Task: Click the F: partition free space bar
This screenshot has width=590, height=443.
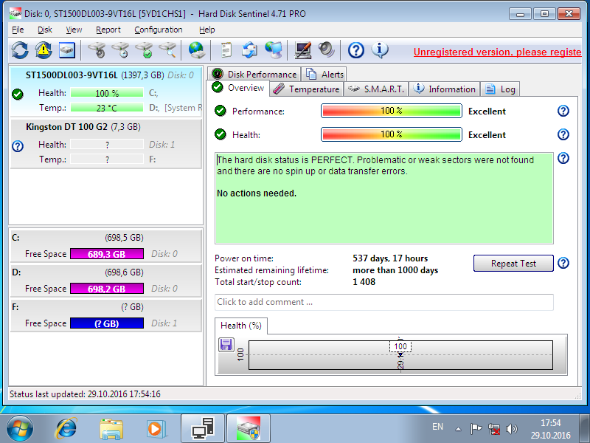Action: pos(107,323)
